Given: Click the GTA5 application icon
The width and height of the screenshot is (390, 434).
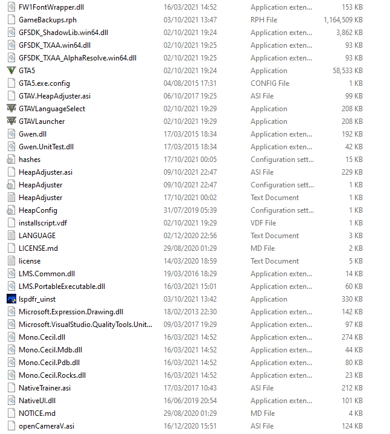Looking at the screenshot, I should coord(11,71).
